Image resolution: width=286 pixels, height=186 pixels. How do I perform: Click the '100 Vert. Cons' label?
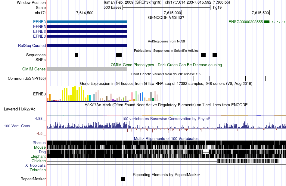(17, 126)
